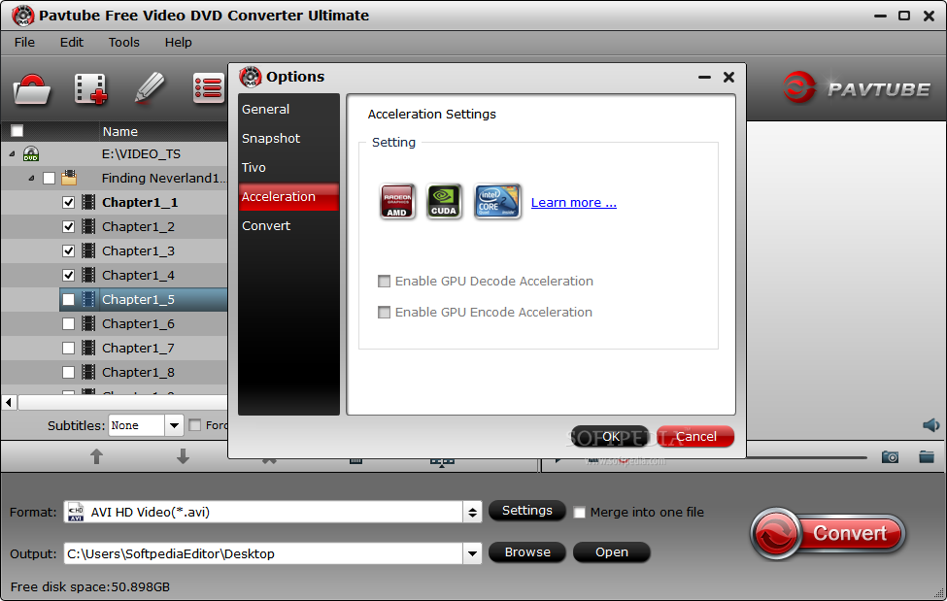Click Cancel in the Options dialog
The image size is (947, 601).
coord(695,436)
